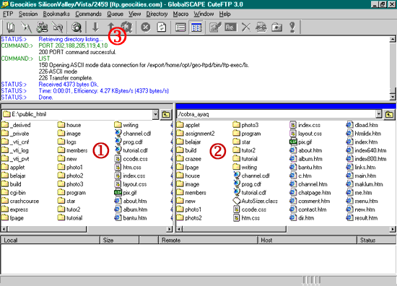Click the Upload up-arrow icon
Screen dimensions: 397x286
(111, 27)
